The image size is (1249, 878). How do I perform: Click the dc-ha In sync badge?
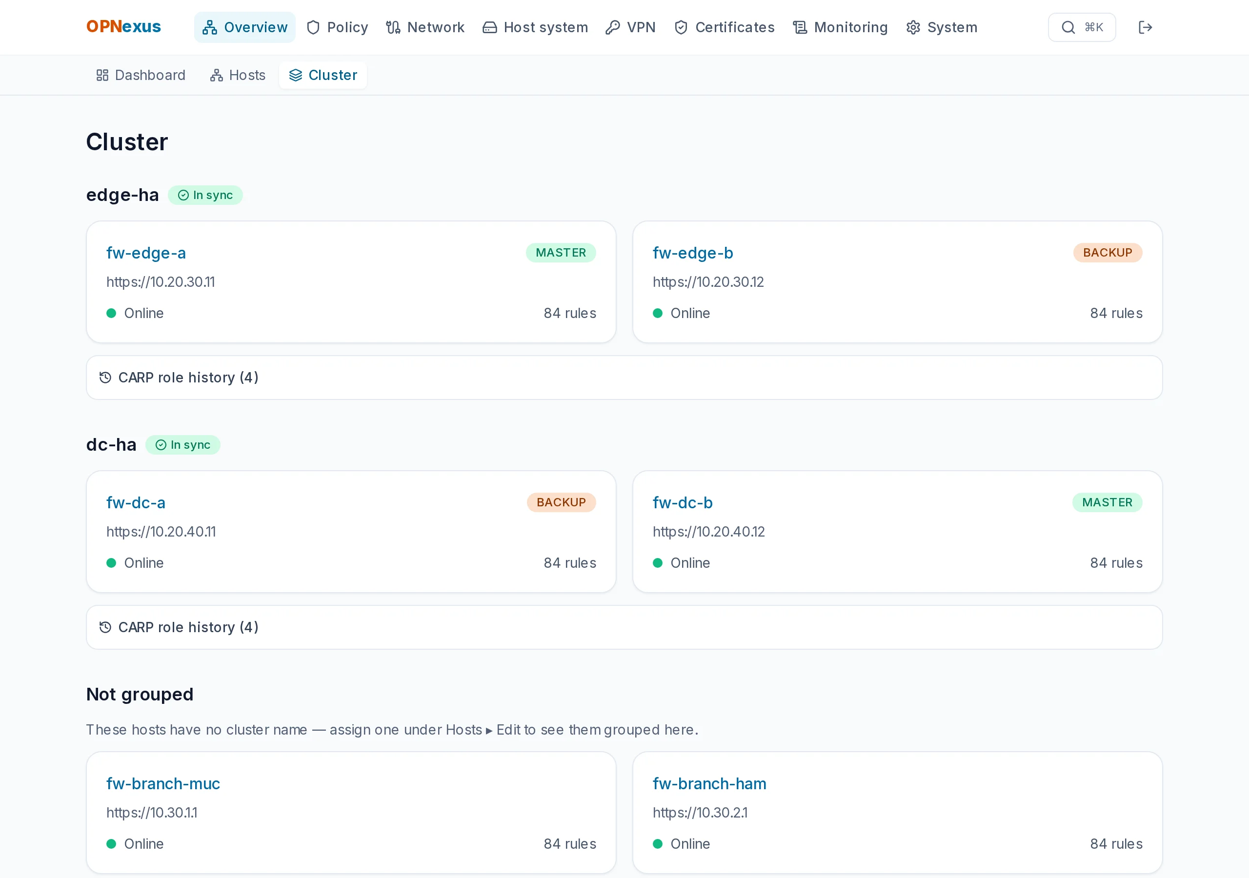(x=183, y=445)
